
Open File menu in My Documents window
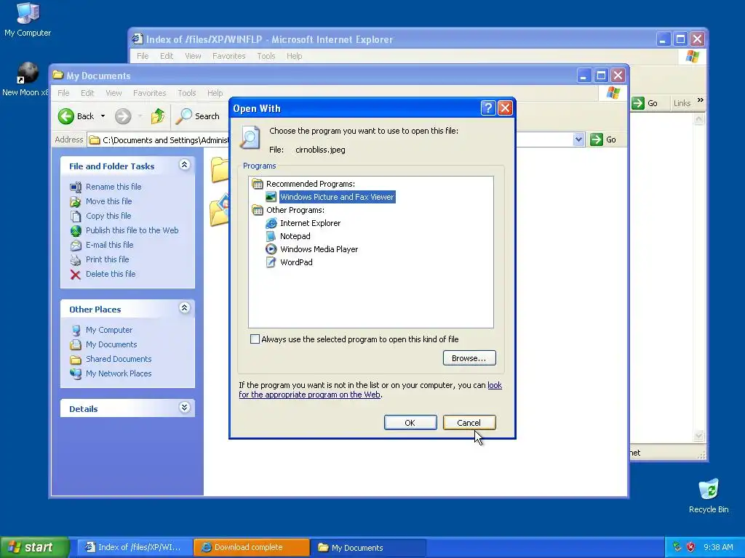(x=64, y=93)
